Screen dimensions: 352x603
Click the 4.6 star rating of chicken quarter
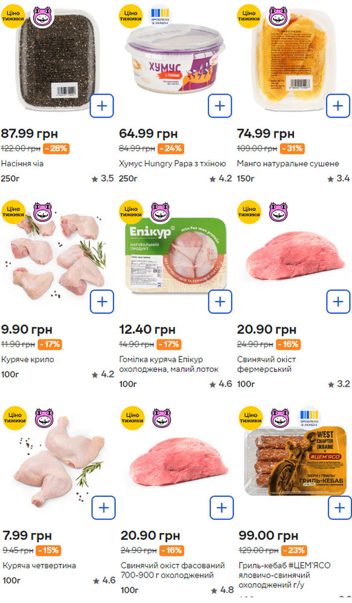(x=104, y=580)
